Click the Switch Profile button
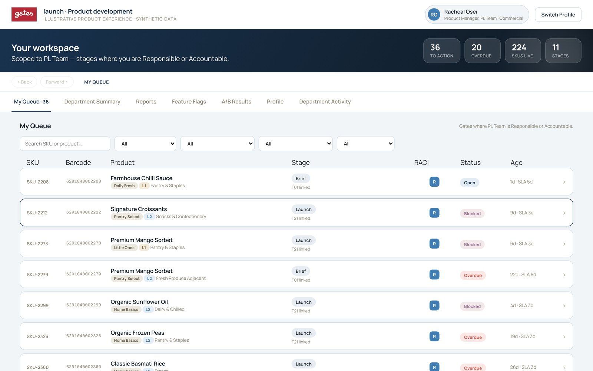593x371 pixels. tap(558, 14)
